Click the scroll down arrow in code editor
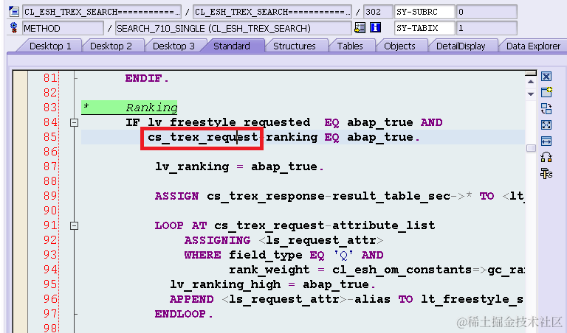Image resolution: width=567 pixels, height=333 pixels. pyautogui.click(x=531, y=94)
